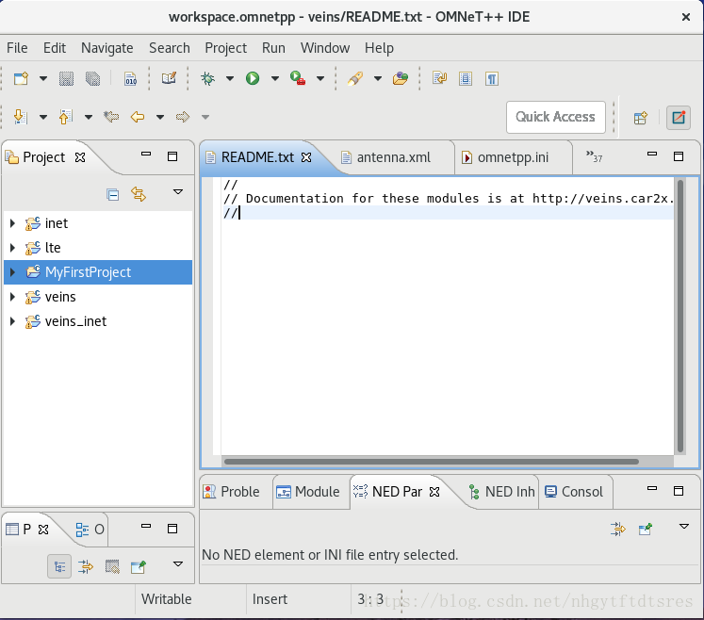Open the Run dropdown arrow

coord(275,78)
